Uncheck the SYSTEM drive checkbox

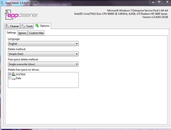[x=10, y=74]
